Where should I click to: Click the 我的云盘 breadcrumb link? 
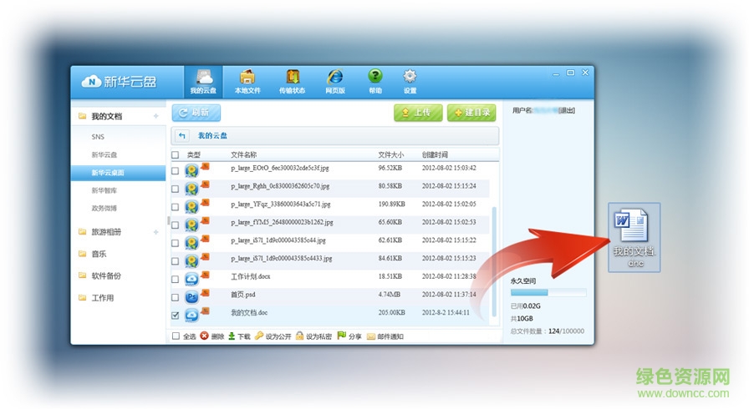(212, 136)
